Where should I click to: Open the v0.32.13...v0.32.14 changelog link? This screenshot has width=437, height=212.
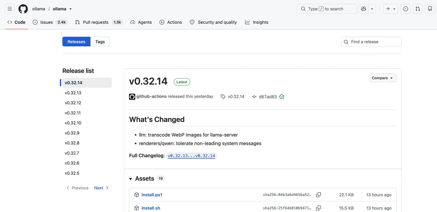(x=192, y=156)
